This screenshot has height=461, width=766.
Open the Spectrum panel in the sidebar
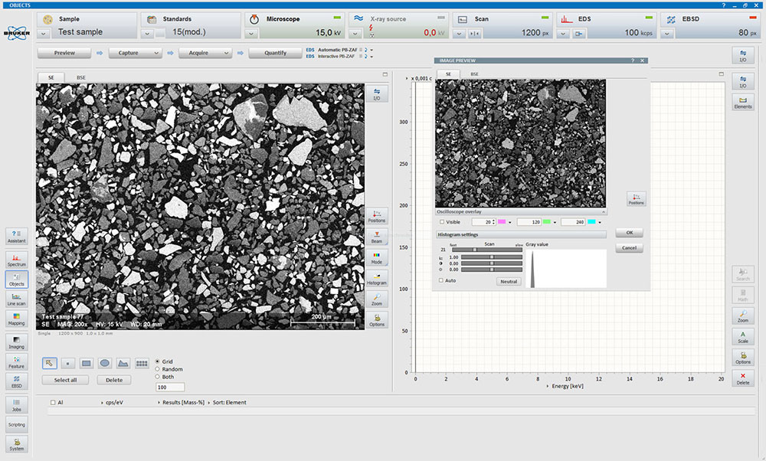pyautogui.click(x=17, y=258)
